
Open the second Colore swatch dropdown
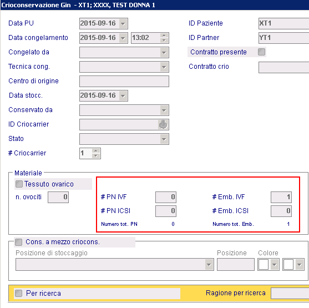click(300, 264)
